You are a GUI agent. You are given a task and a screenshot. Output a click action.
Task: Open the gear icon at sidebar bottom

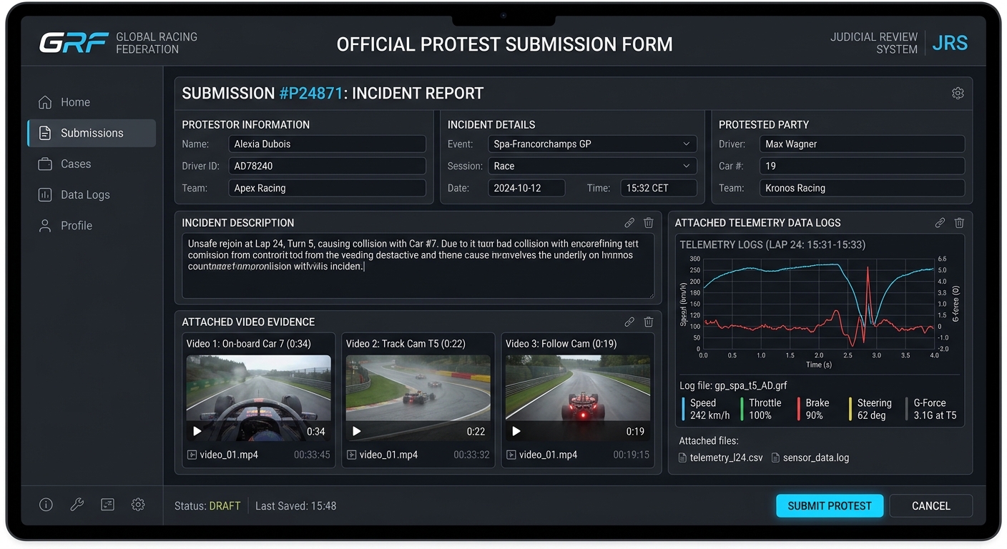tap(138, 505)
